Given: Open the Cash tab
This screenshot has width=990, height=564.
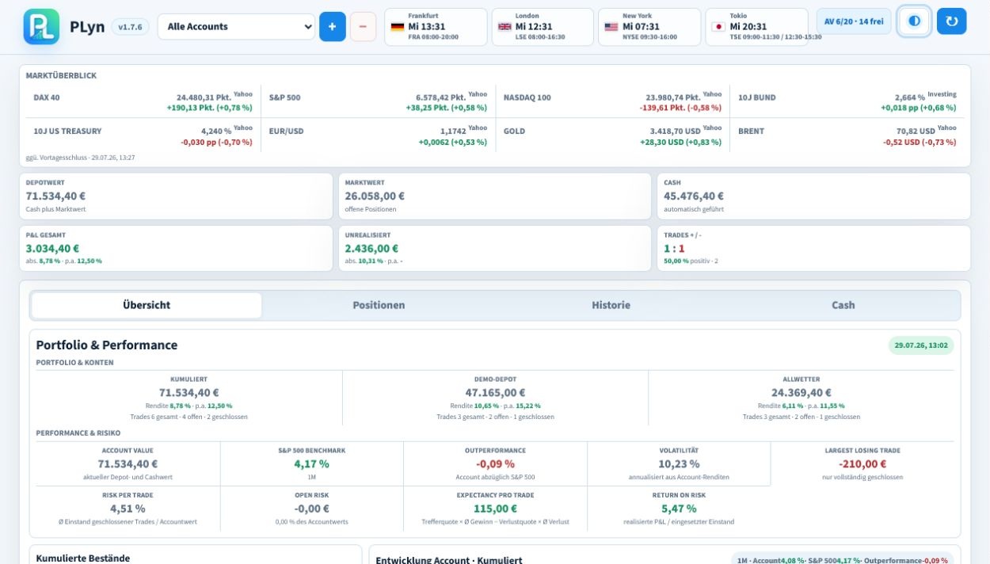Looking at the screenshot, I should click(x=843, y=305).
